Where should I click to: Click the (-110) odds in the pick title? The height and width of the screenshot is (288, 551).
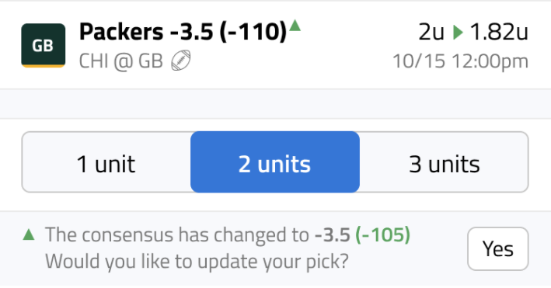[x=253, y=32]
